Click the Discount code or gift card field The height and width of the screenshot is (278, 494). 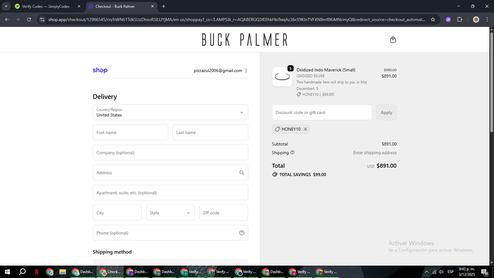[322, 112]
